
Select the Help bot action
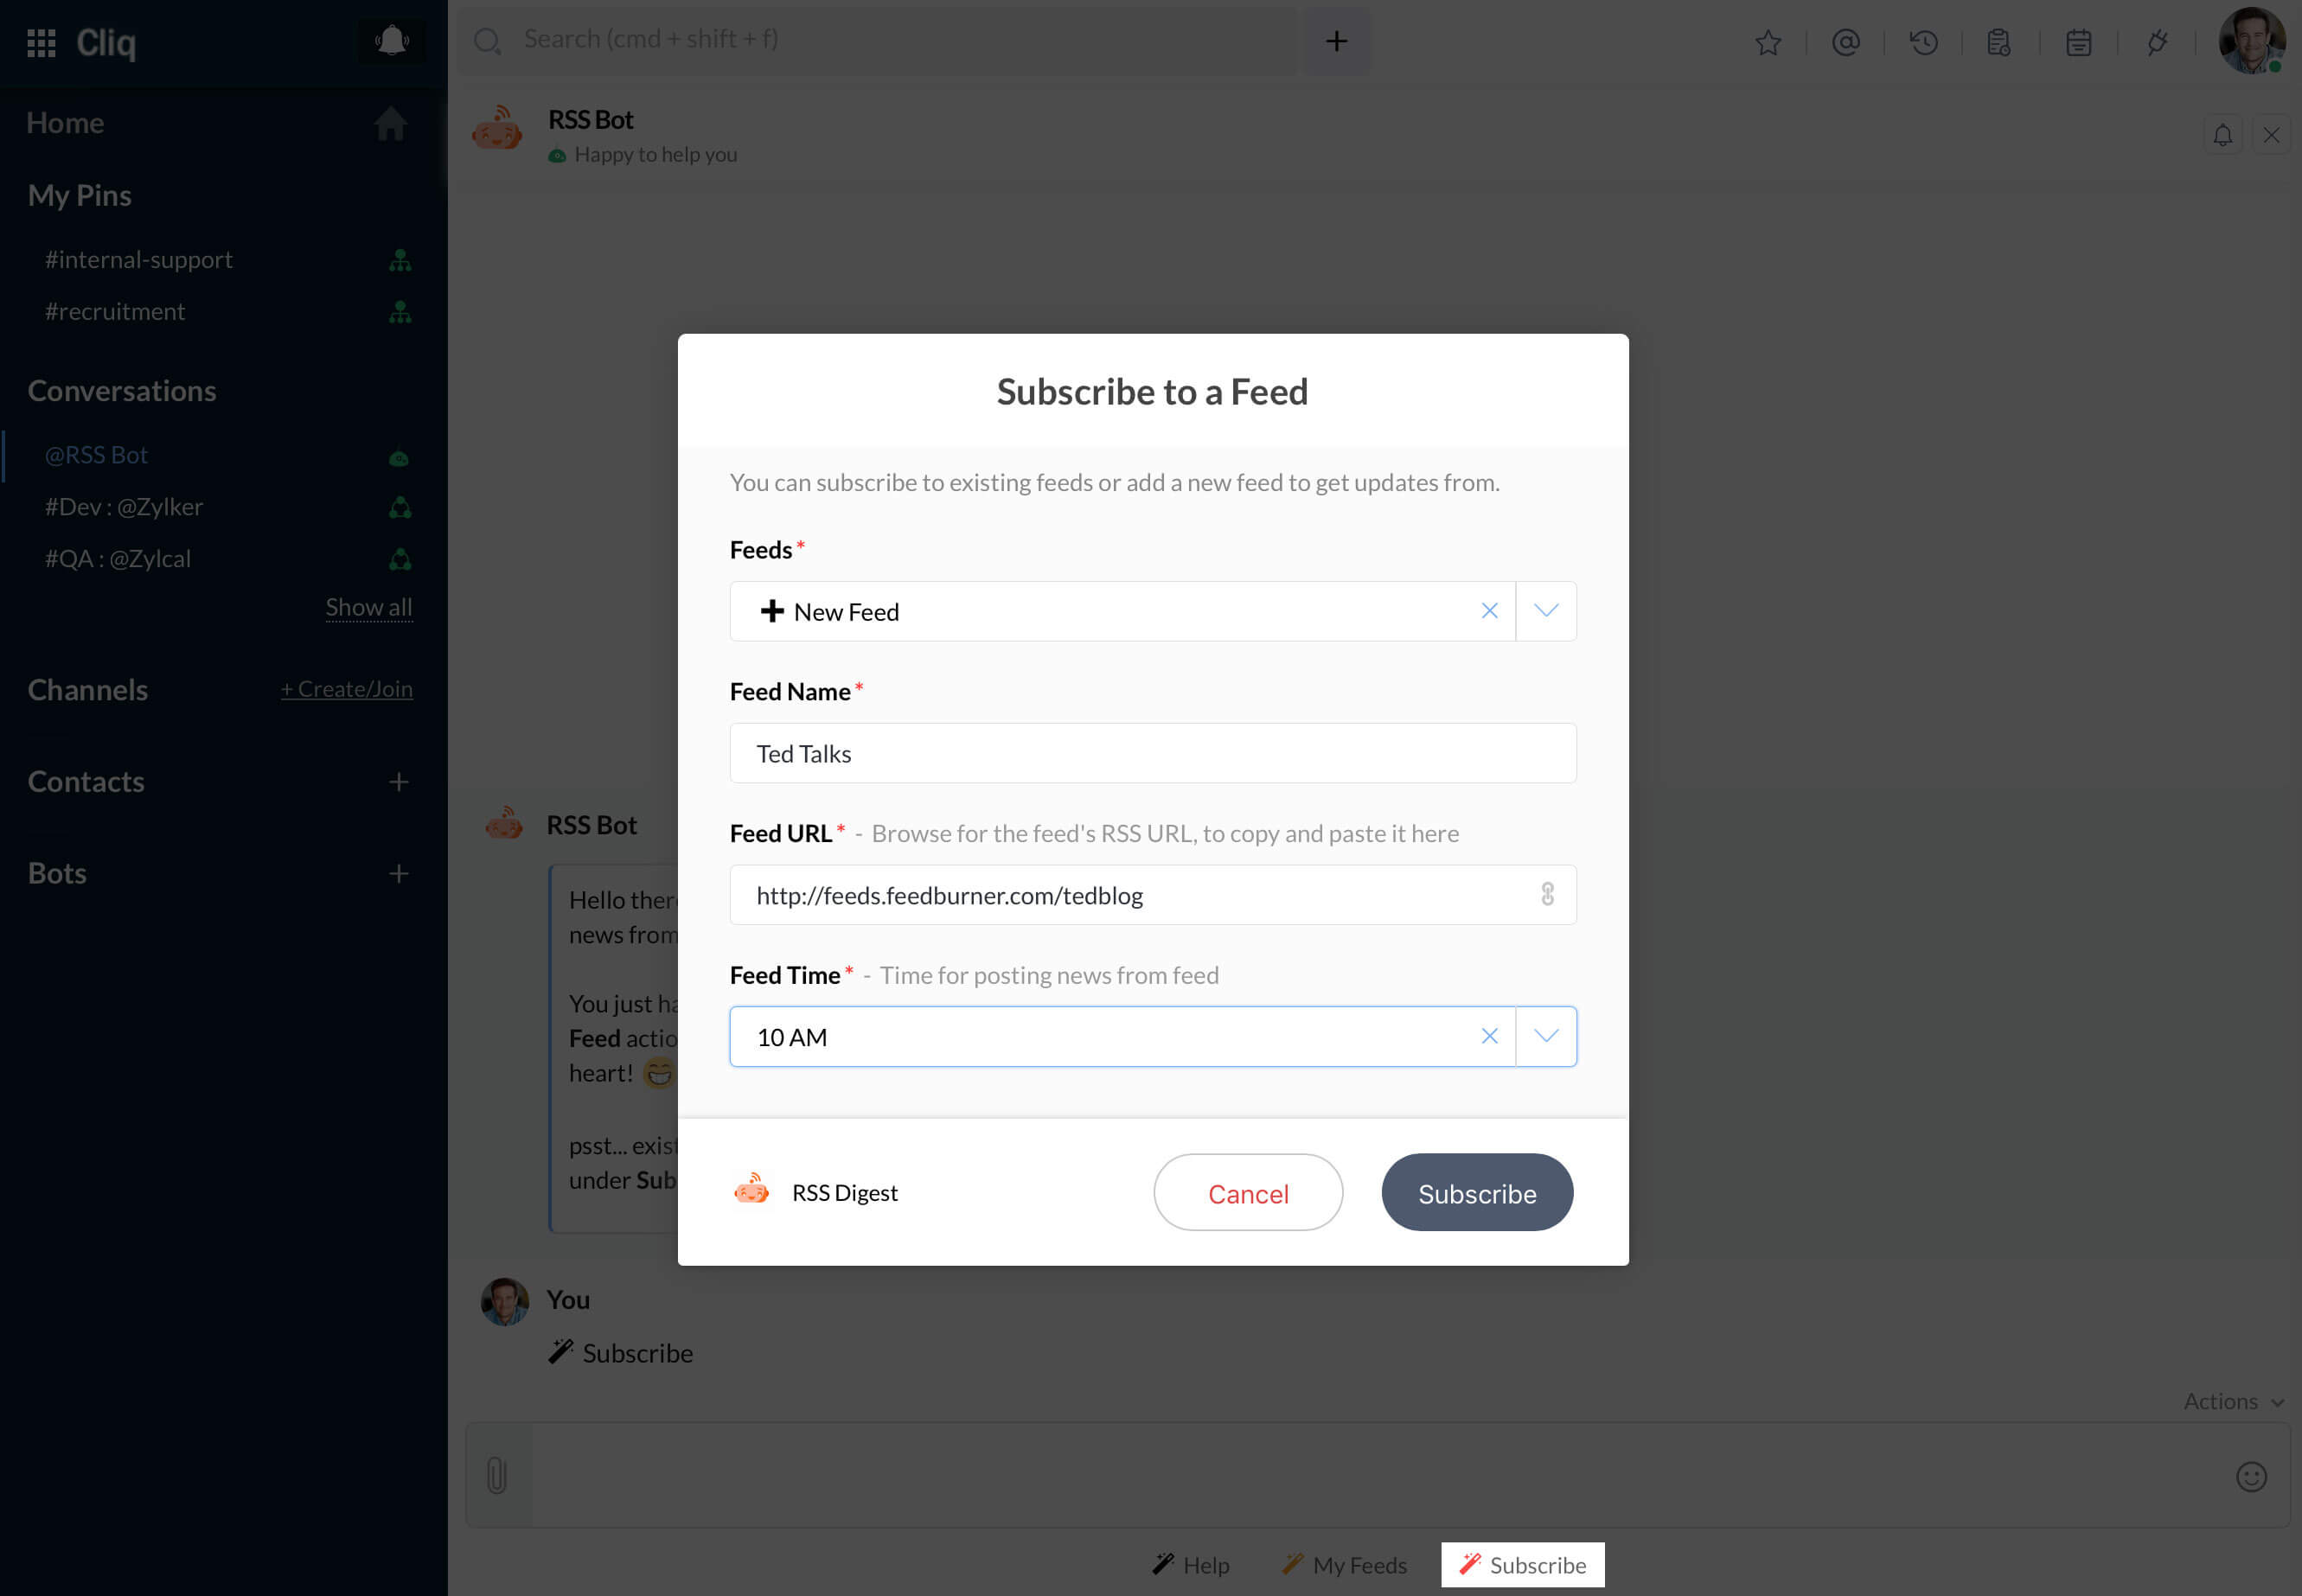[1190, 1564]
